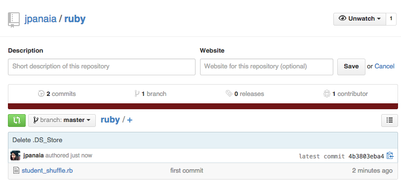Click the tag icon beside releases
This screenshot has height=184, width=401.
tap(229, 93)
